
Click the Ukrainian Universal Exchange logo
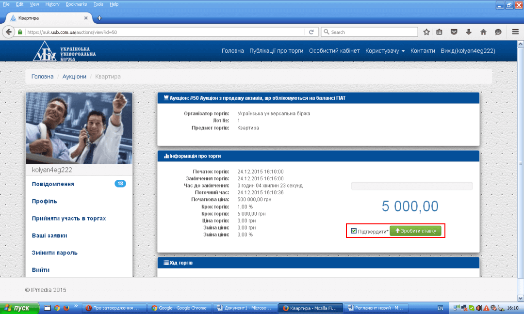[64, 51]
